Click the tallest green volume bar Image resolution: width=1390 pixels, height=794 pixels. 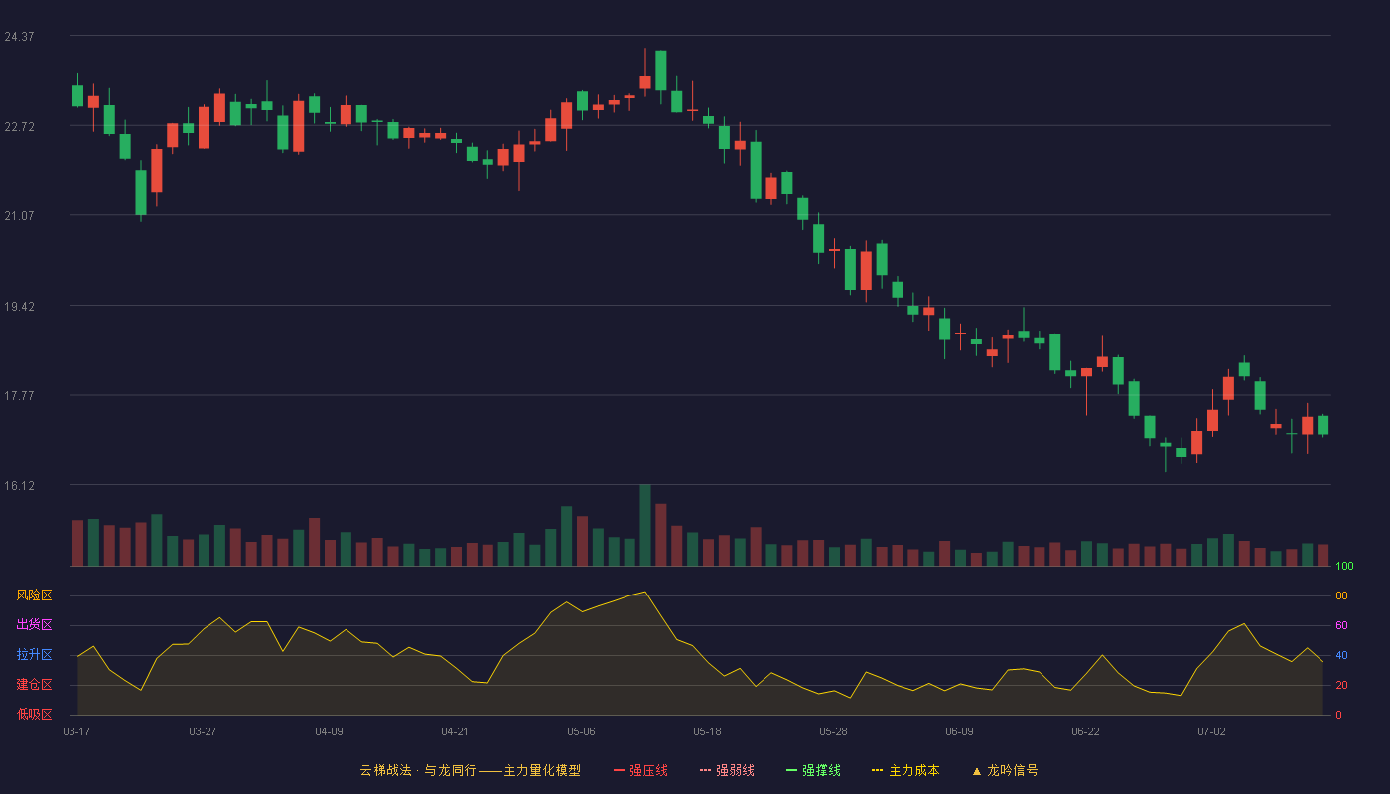coord(645,525)
